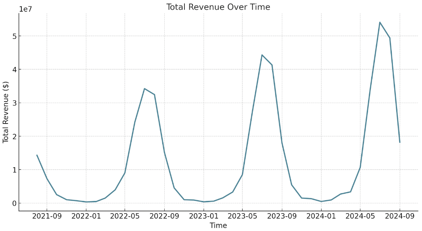Click the y-axis tick label '0'
Viewport: 422px width, 231px height.
pos(13,203)
